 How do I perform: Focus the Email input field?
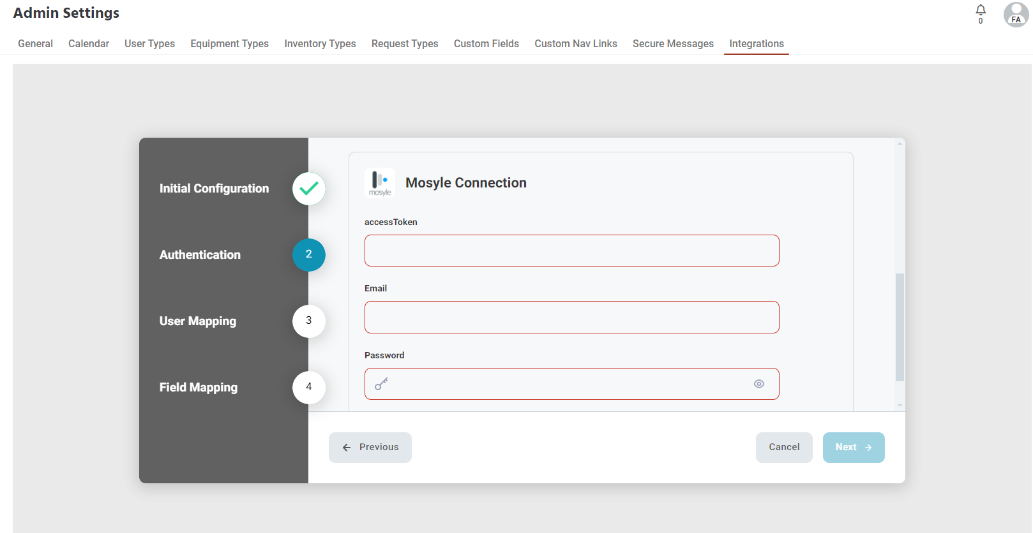point(572,317)
